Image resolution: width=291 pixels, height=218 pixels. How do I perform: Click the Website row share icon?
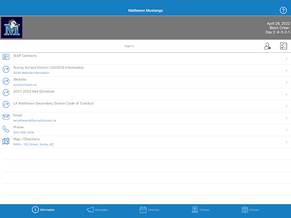click(x=6, y=81)
